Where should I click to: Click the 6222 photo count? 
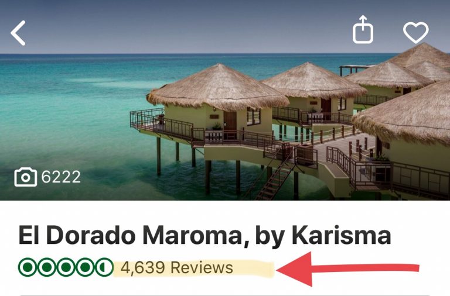click(x=61, y=177)
